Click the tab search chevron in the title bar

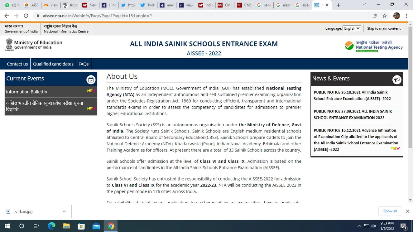[364, 5]
